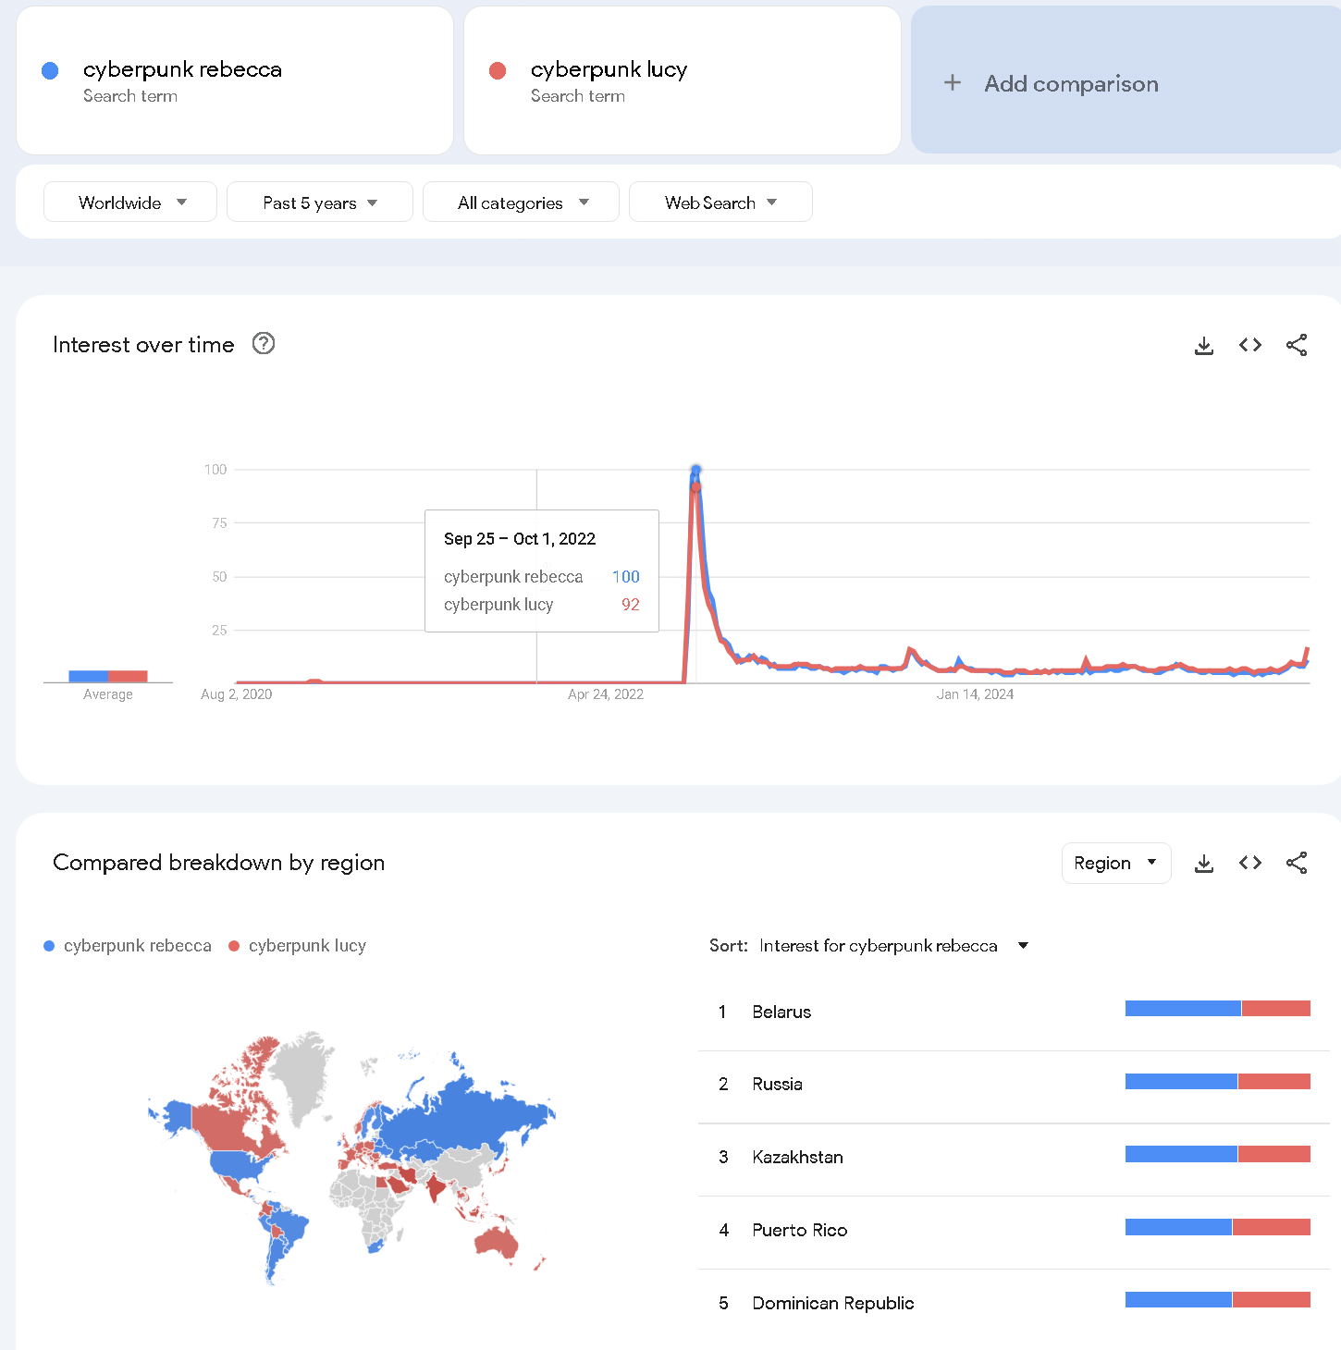The image size is (1341, 1350).
Task: Click the Average bar chart
Action: point(108,676)
